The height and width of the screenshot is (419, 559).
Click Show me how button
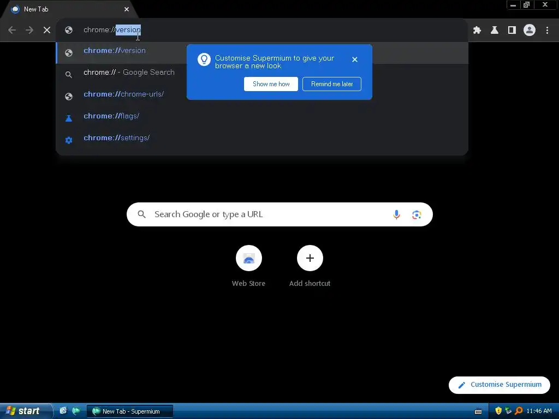tap(271, 84)
